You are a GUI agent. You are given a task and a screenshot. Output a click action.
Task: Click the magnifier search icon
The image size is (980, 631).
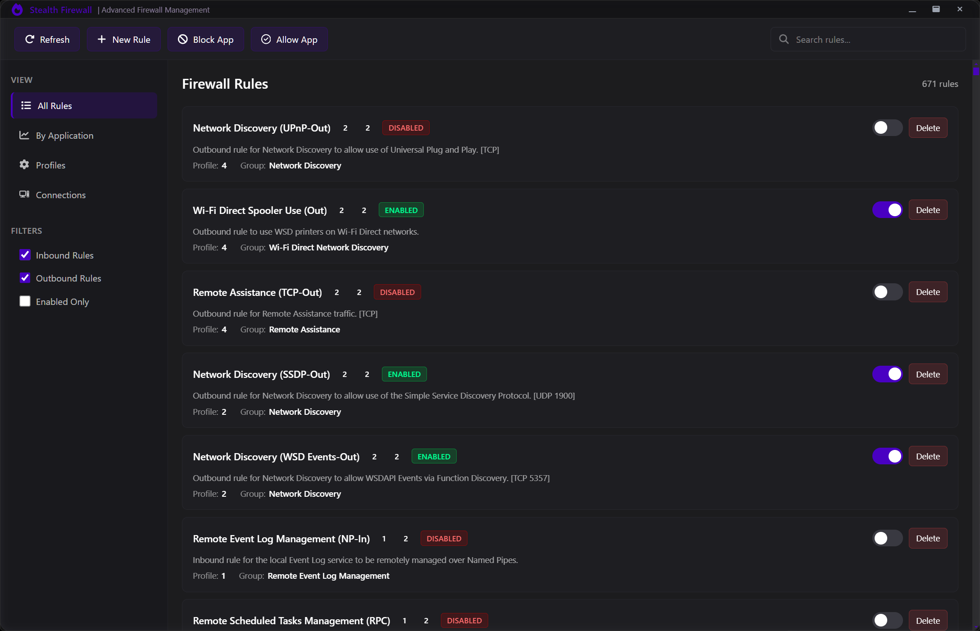point(784,40)
